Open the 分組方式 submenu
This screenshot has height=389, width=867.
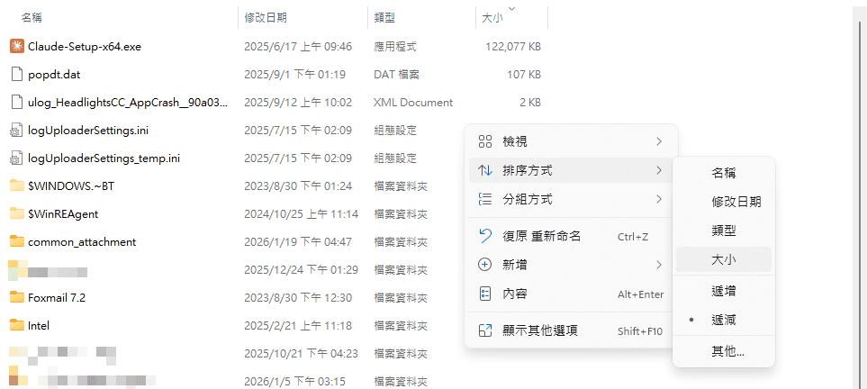pyautogui.click(x=571, y=199)
